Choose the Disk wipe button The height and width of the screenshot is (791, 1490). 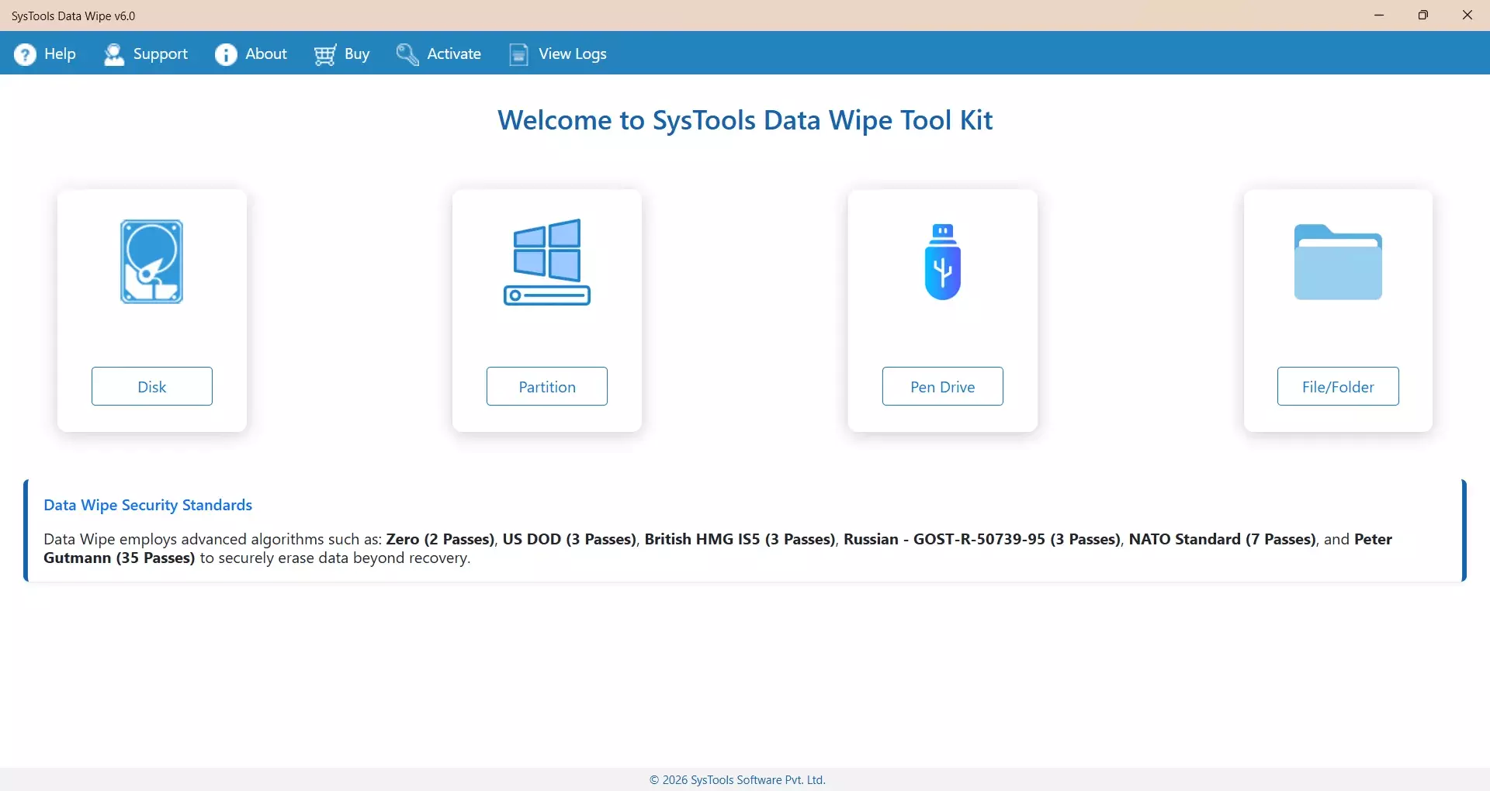[x=152, y=386]
